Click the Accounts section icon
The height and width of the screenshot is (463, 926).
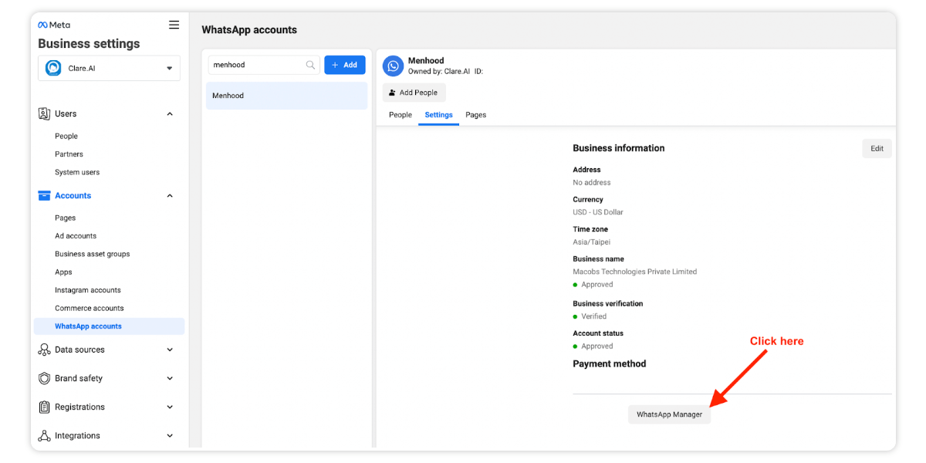[x=44, y=195]
